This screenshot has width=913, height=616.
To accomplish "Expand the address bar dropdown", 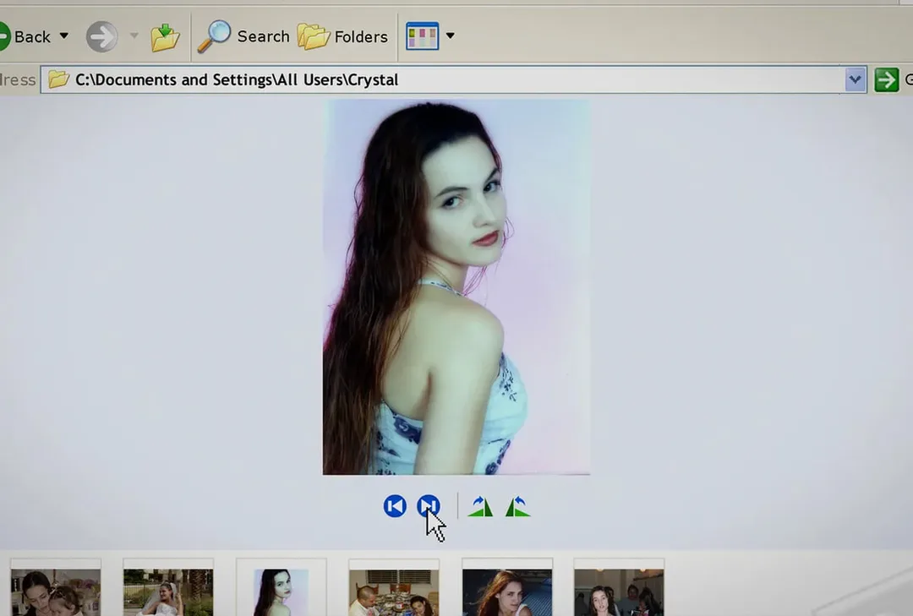I will pyautogui.click(x=855, y=79).
